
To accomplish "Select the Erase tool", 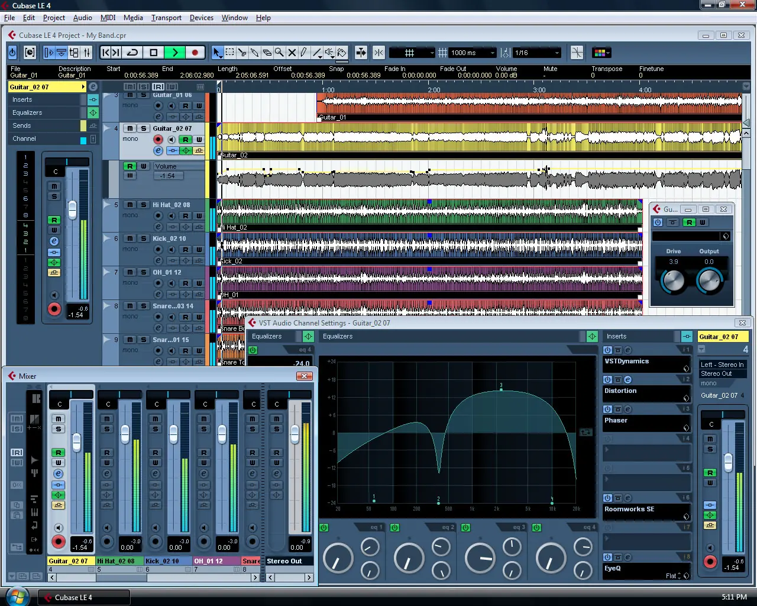I will click(267, 53).
